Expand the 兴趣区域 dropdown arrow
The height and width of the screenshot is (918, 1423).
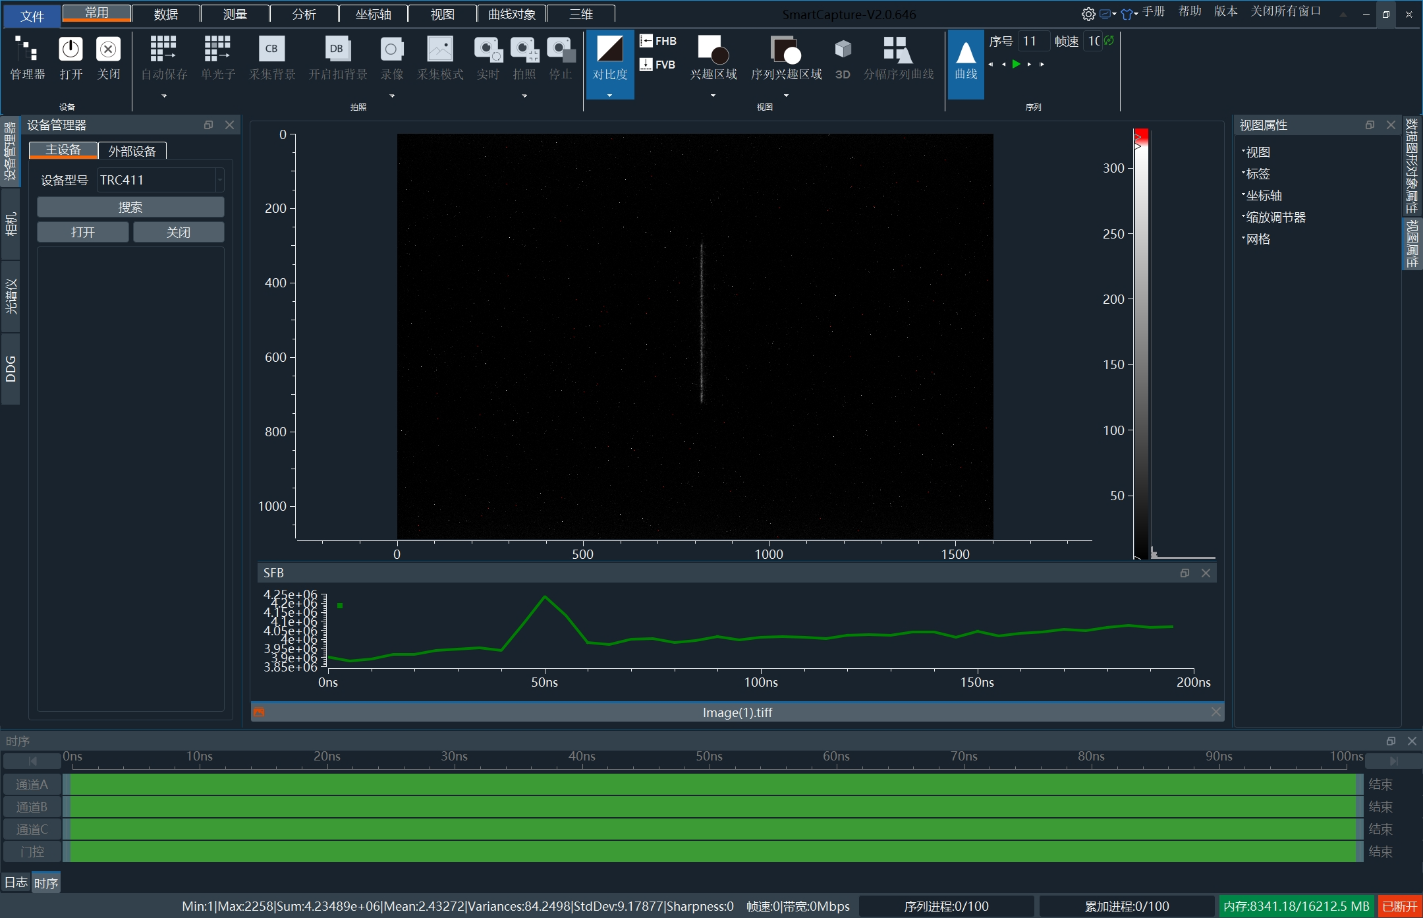click(713, 96)
